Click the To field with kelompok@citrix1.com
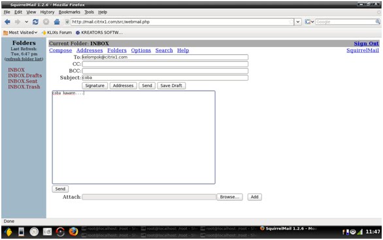383x240 pixels. [x=165, y=57]
